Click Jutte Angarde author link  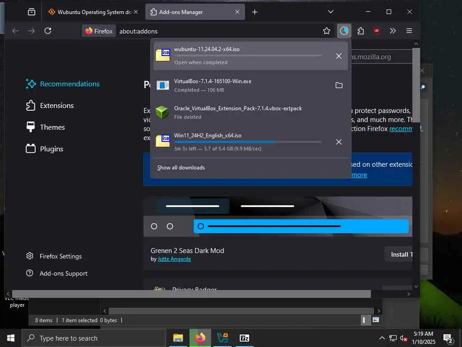[x=174, y=259]
